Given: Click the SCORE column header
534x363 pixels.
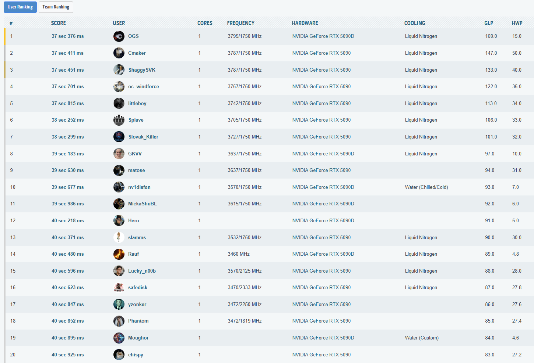Looking at the screenshot, I should (59, 23).
